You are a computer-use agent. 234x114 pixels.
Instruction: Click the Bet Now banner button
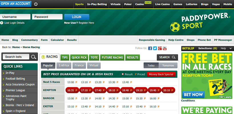pos(193,95)
